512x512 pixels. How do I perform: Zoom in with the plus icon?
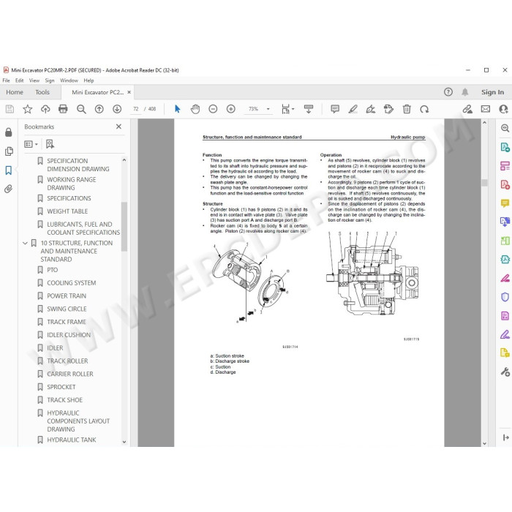tap(231, 109)
